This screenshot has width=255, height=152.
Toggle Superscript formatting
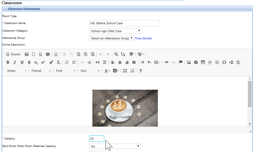tap(43, 62)
